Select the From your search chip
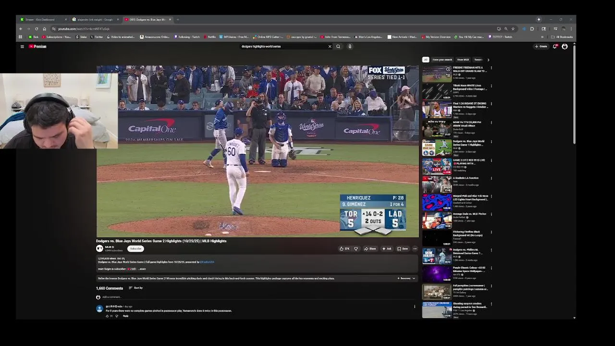Viewport: 615px width, 346px height. point(442,60)
